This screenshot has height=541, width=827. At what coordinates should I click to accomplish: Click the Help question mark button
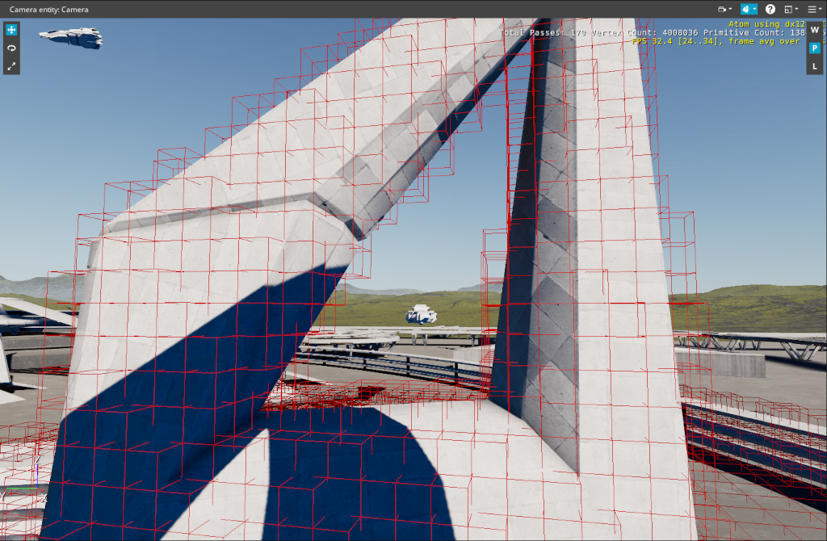(770, 9)
